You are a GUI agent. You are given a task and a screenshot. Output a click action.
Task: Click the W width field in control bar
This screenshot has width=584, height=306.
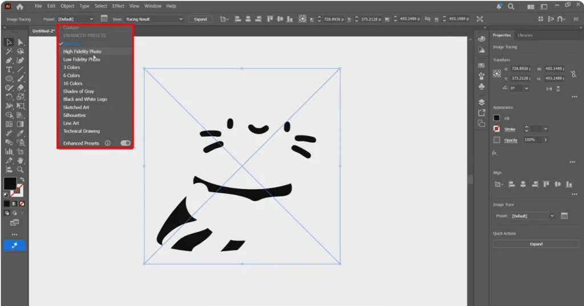pos(409,19)
